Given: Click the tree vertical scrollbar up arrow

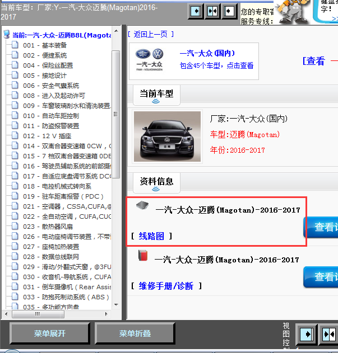Looking at the screenshot, I should (x=116, y=31).
